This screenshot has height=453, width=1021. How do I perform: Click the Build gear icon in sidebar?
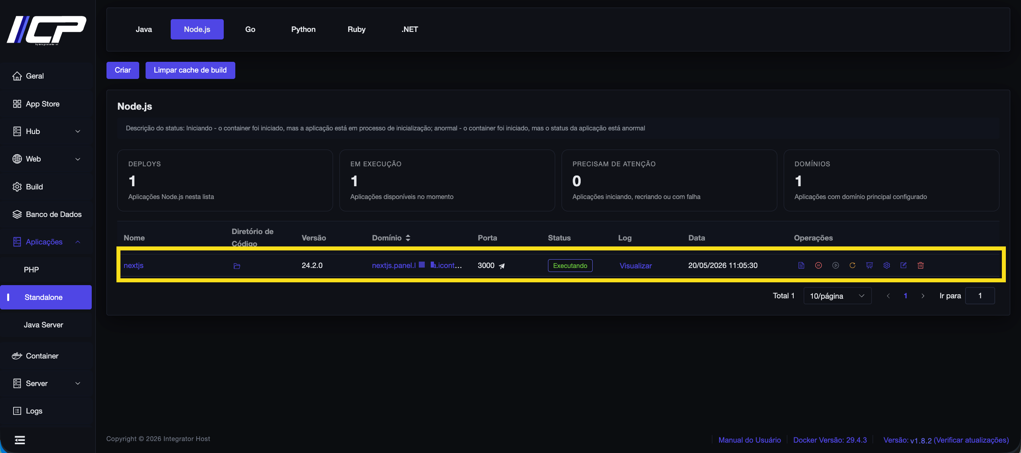17,187
